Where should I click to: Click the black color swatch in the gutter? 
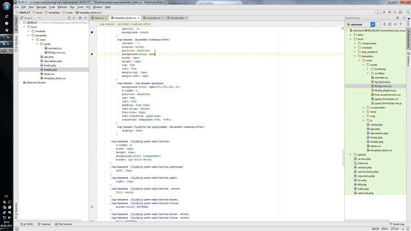[92, 32]
